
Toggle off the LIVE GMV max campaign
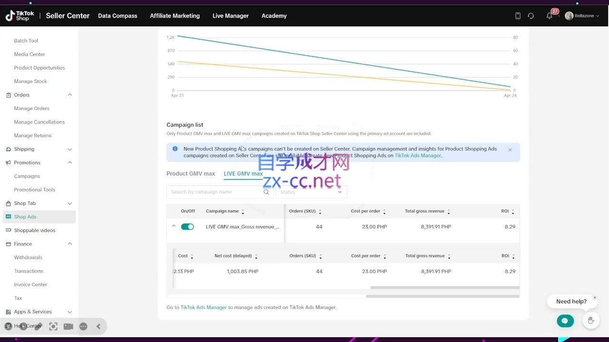pyautogui.click(x=187, y=227)
